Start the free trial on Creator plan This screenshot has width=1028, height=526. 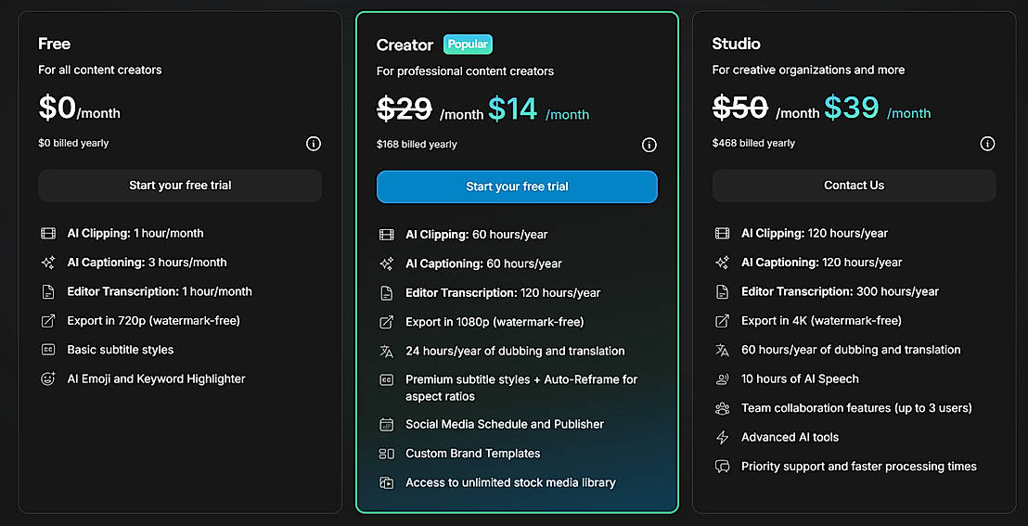tap(517, 186)
